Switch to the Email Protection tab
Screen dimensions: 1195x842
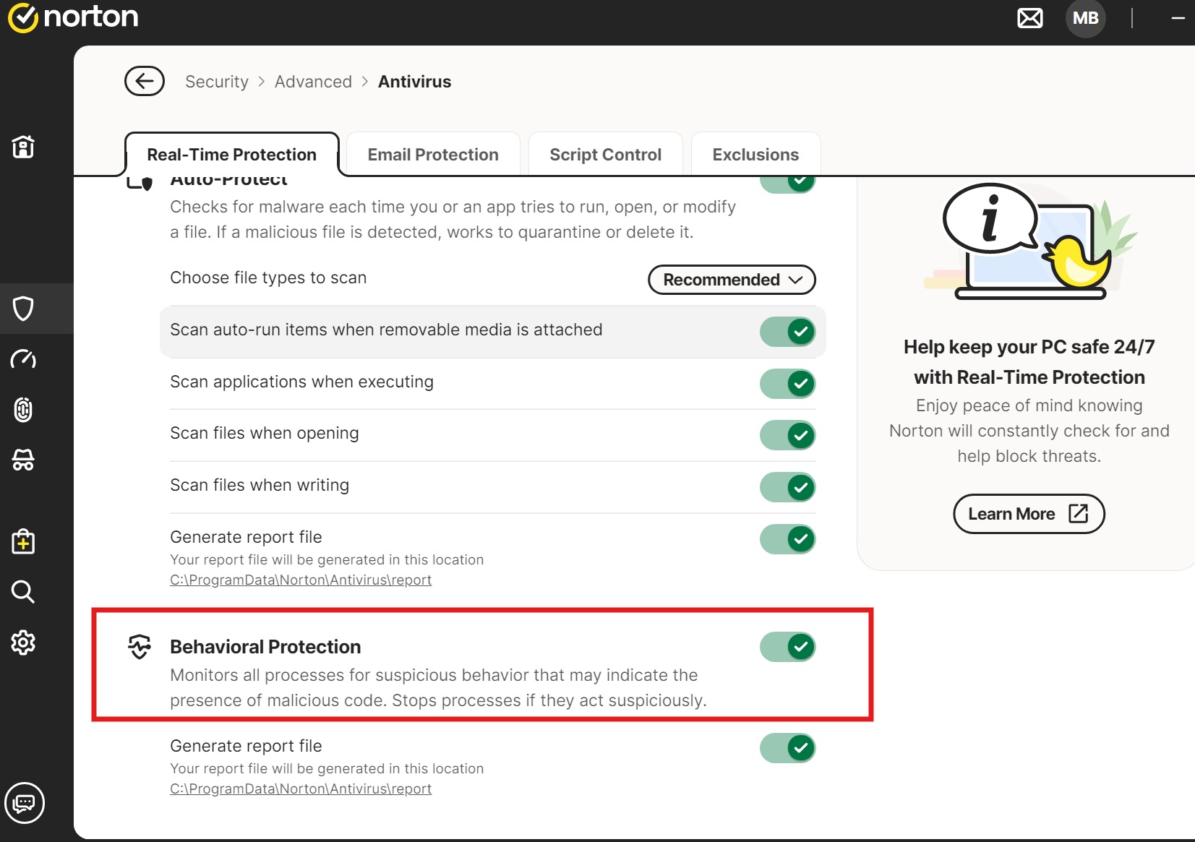433,155
